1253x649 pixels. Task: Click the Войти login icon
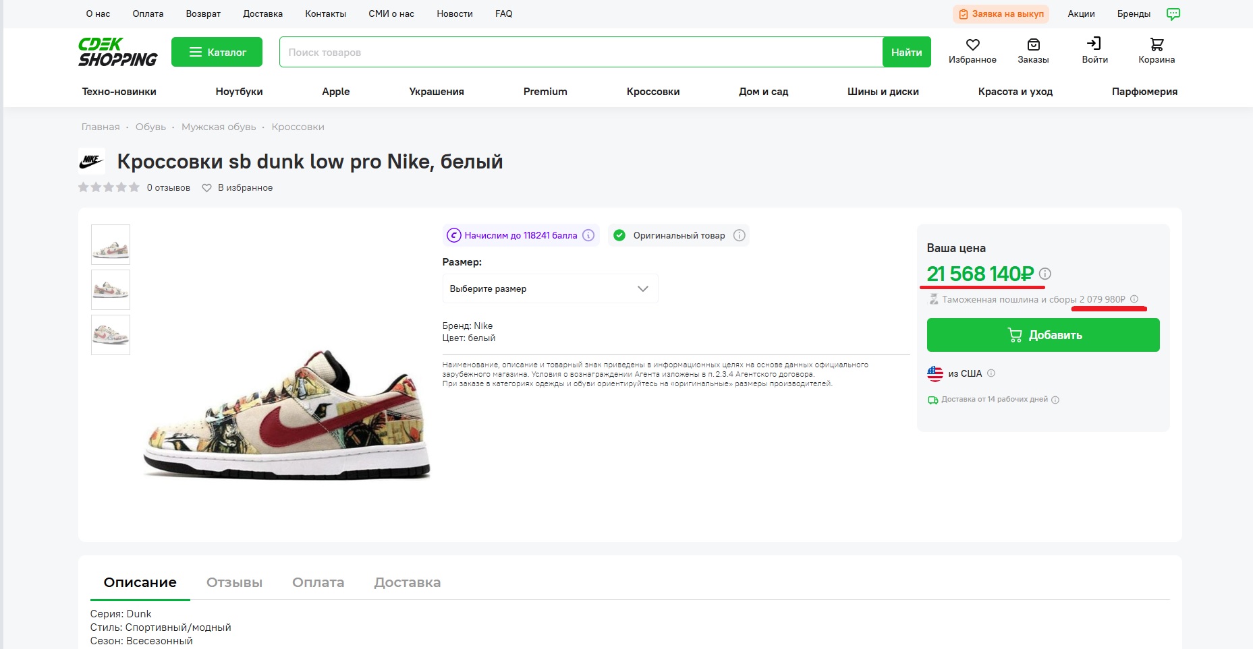(1094, 44)
